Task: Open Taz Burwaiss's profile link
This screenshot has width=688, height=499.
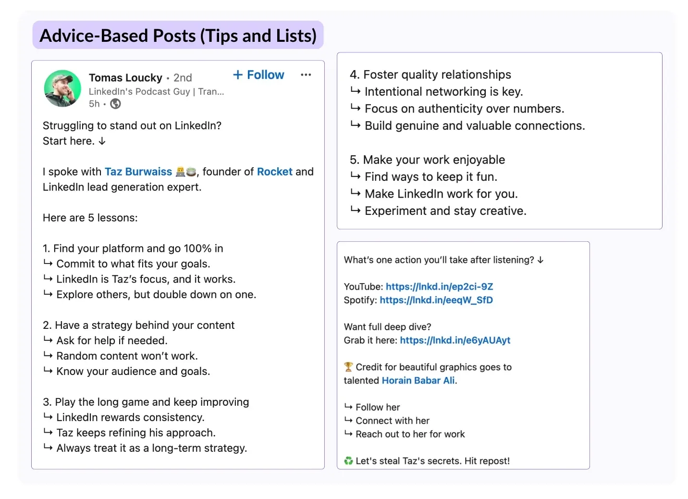Action: pos(138,172)
